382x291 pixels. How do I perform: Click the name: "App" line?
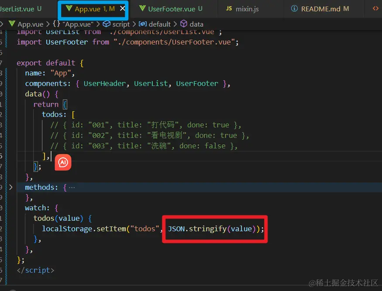tap(50, 73)
